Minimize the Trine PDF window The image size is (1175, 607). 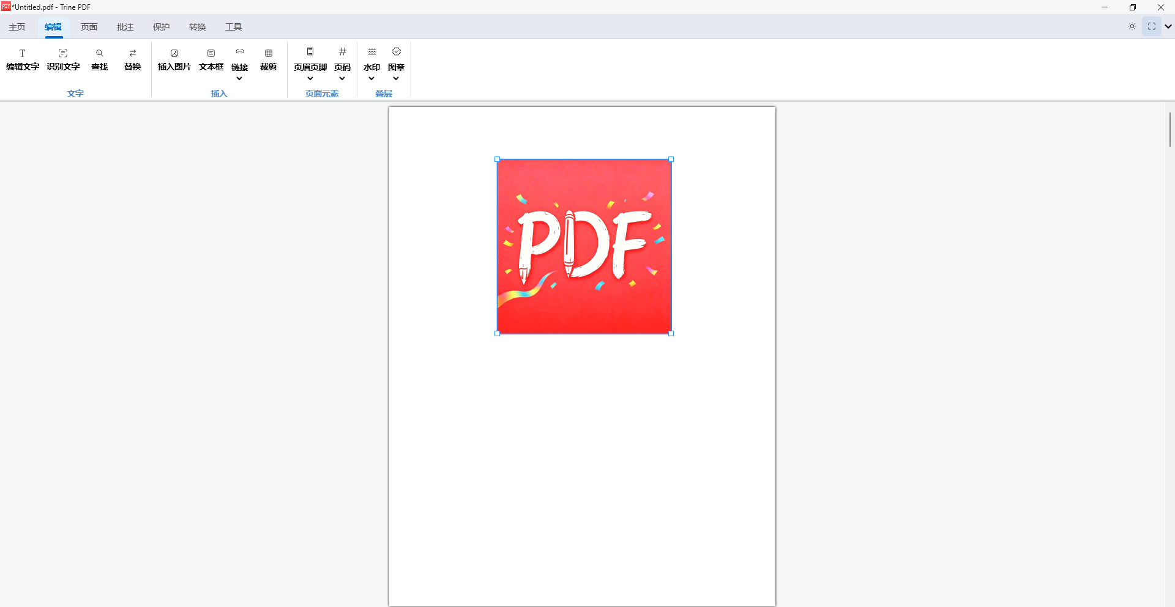click(1105, 7)
